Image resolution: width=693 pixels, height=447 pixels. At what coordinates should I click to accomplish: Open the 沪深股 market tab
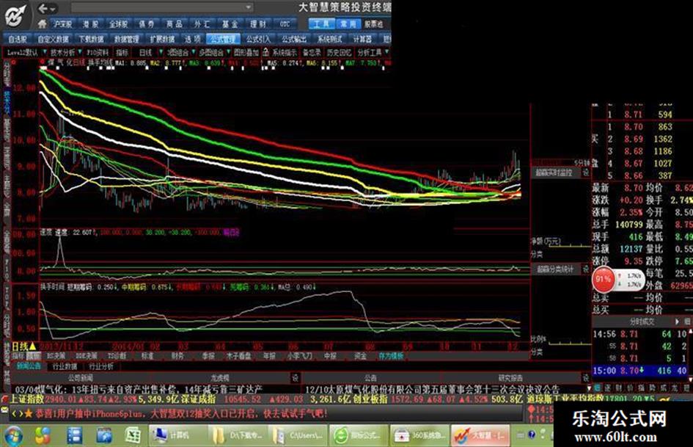coord(62,24)
